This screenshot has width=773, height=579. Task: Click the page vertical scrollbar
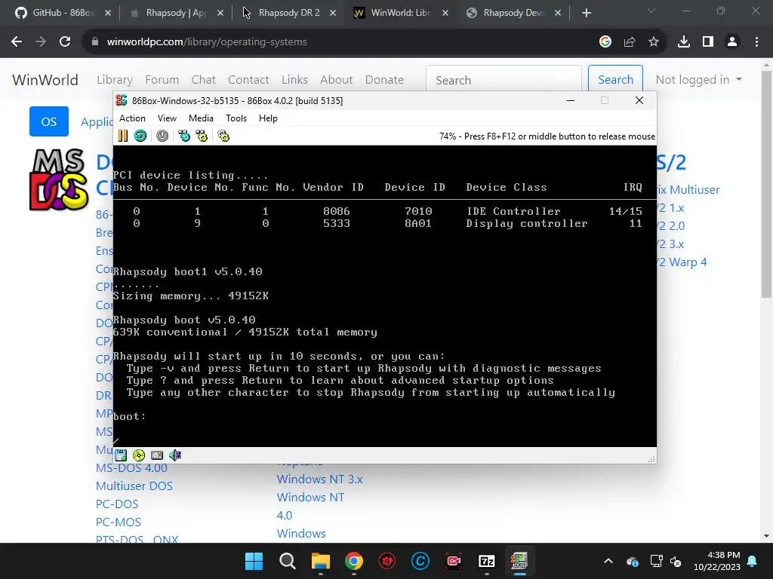pyautogui.click(x=766, y=185)
